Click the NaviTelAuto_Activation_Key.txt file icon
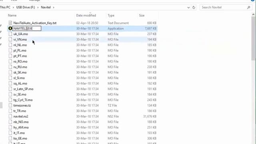Image resolution: width=256 pixels, height=144 pixels. pos(10,23)
